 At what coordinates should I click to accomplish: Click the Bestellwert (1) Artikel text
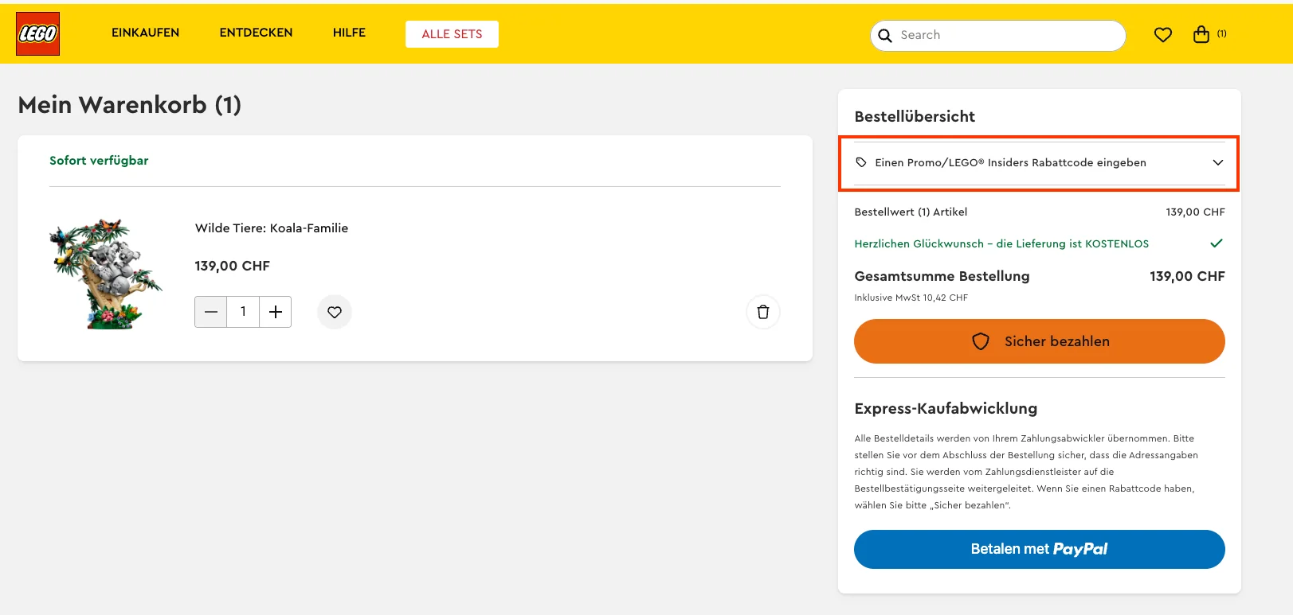(911, 212)
